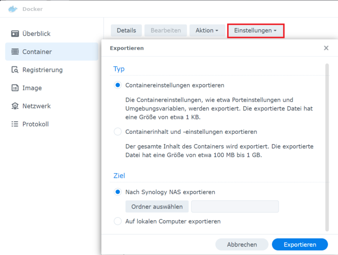Click the Typ section heading

tap(119, 69)
